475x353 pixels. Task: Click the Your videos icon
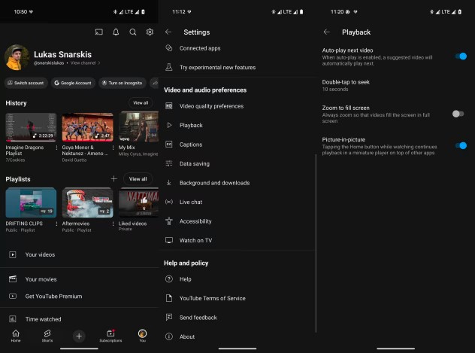pyautogui.click(x=13, y=254)
